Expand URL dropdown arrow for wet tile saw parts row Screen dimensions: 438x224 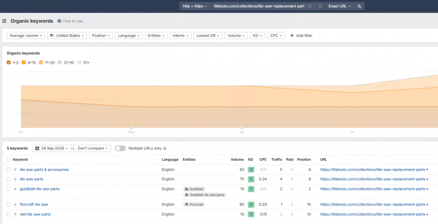pyautogui.click(x=427, y=214)
